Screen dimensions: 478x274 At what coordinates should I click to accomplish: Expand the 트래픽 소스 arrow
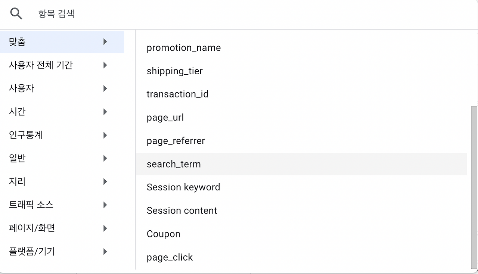(105, 205)
